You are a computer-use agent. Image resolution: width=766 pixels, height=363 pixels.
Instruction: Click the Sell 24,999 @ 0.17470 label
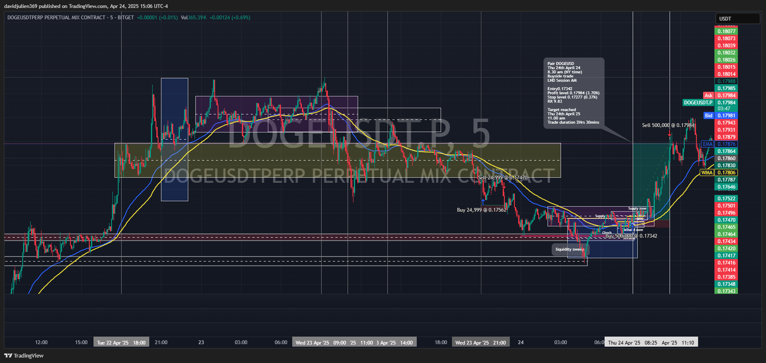[x=503, y=178]
